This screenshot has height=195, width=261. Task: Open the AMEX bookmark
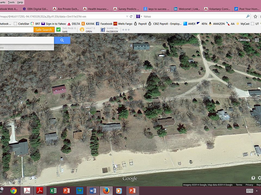[x=189, y=24]
